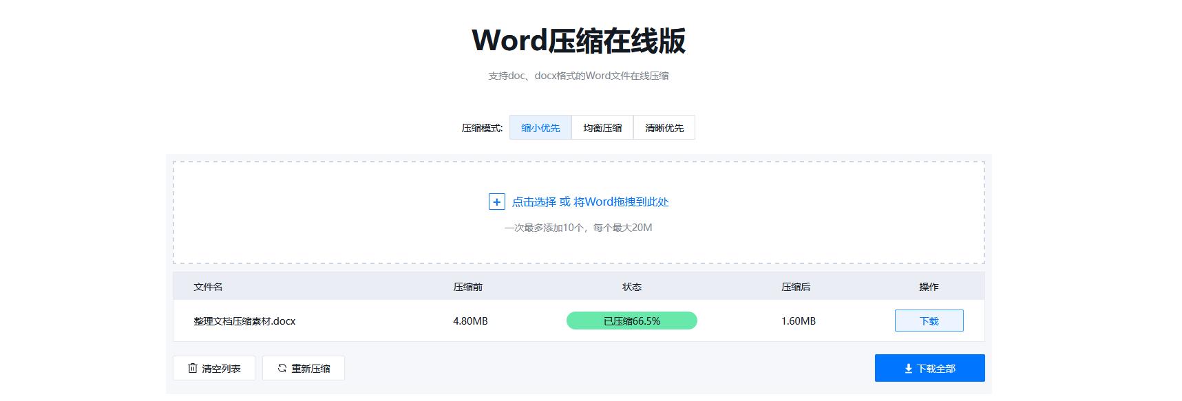Image resolution: width=1182 pixels, height=401 pixels.
Task: Select 均衡压缩 compression mode
Action: coord(602,127)
